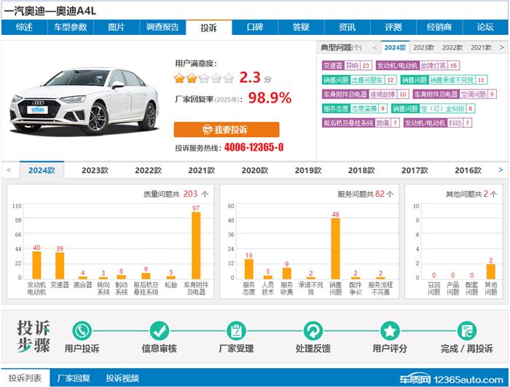This screenshot has height=387, width=510.
Task: Select 2021款 chart year tab
Action: point(202,171)
